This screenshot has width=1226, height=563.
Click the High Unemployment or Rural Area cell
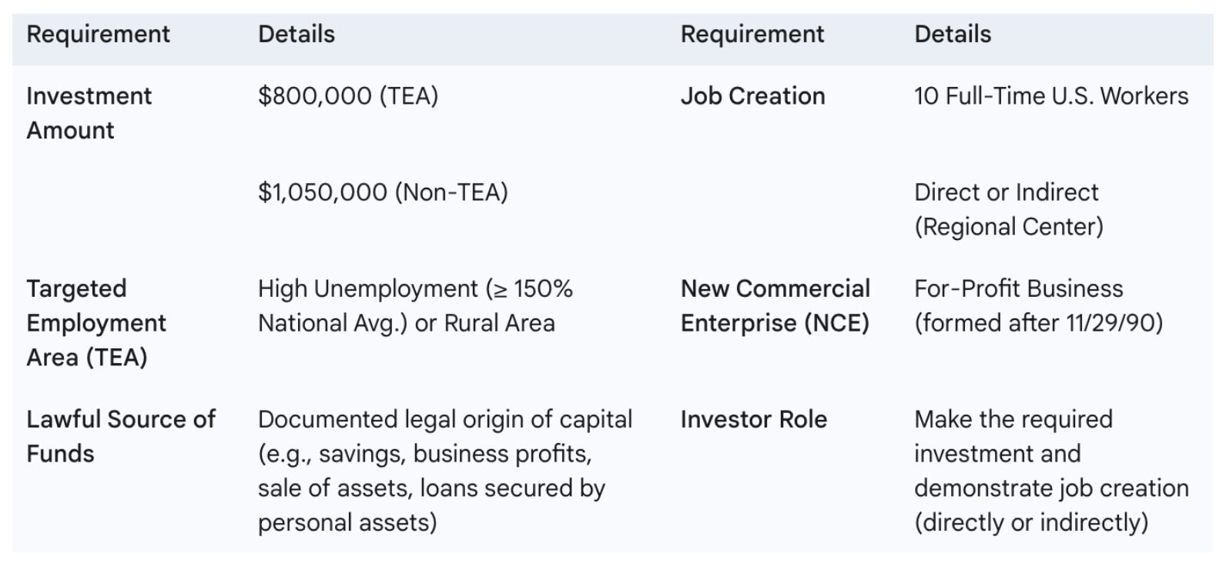coord(416,305)
